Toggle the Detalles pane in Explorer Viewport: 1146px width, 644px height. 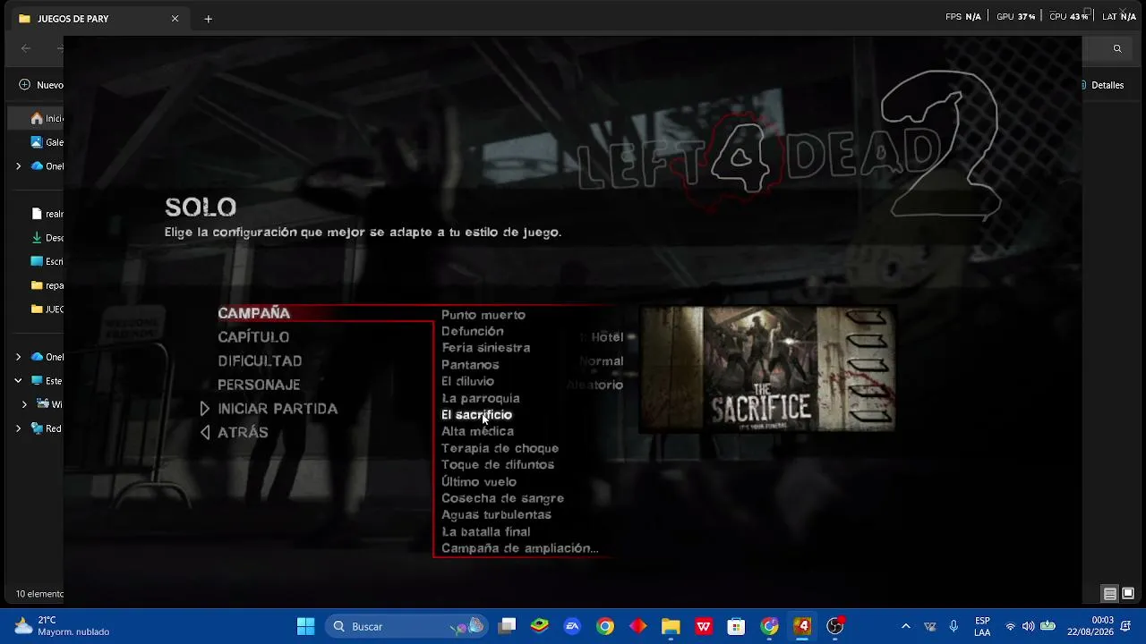click(1102, 85)
